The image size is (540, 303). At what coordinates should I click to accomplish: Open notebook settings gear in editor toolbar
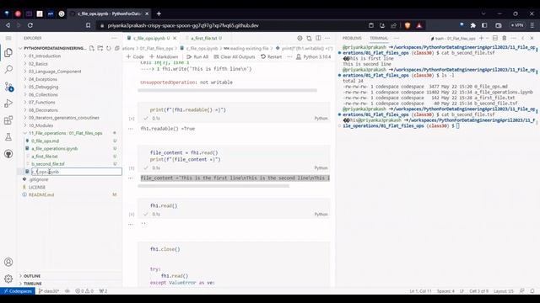pos(300,38)
